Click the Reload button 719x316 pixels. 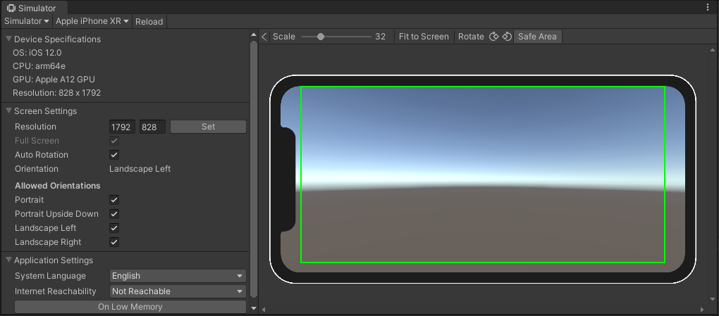point(149,22)
